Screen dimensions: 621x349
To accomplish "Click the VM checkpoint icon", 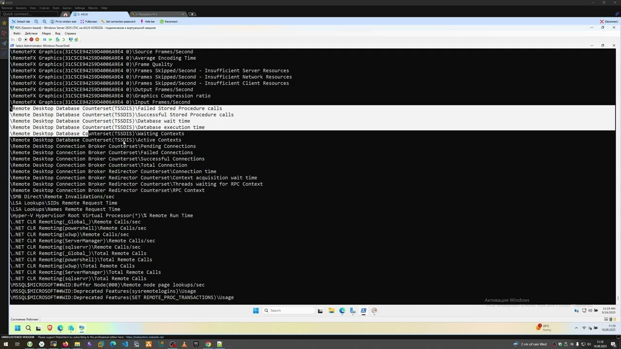I will [57, 39].
